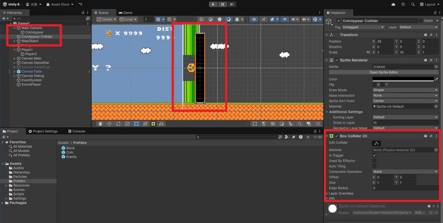Click the global search magnifier icon
The height and width of the screenshot is (223, 443).
pyautogui.click(x=413, y=4)
